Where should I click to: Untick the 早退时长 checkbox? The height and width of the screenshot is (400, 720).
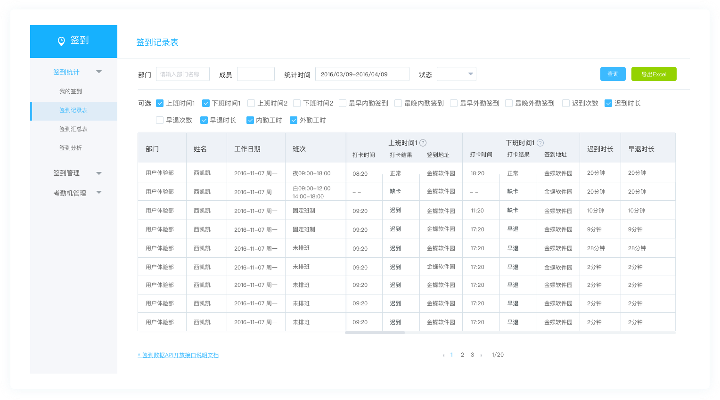(204, 120)
